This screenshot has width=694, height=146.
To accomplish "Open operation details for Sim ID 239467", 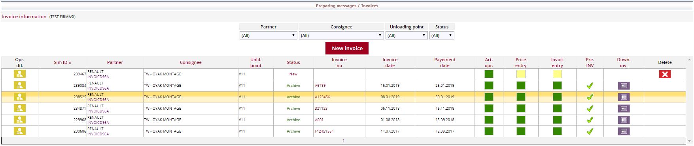I will click(19, 74).
